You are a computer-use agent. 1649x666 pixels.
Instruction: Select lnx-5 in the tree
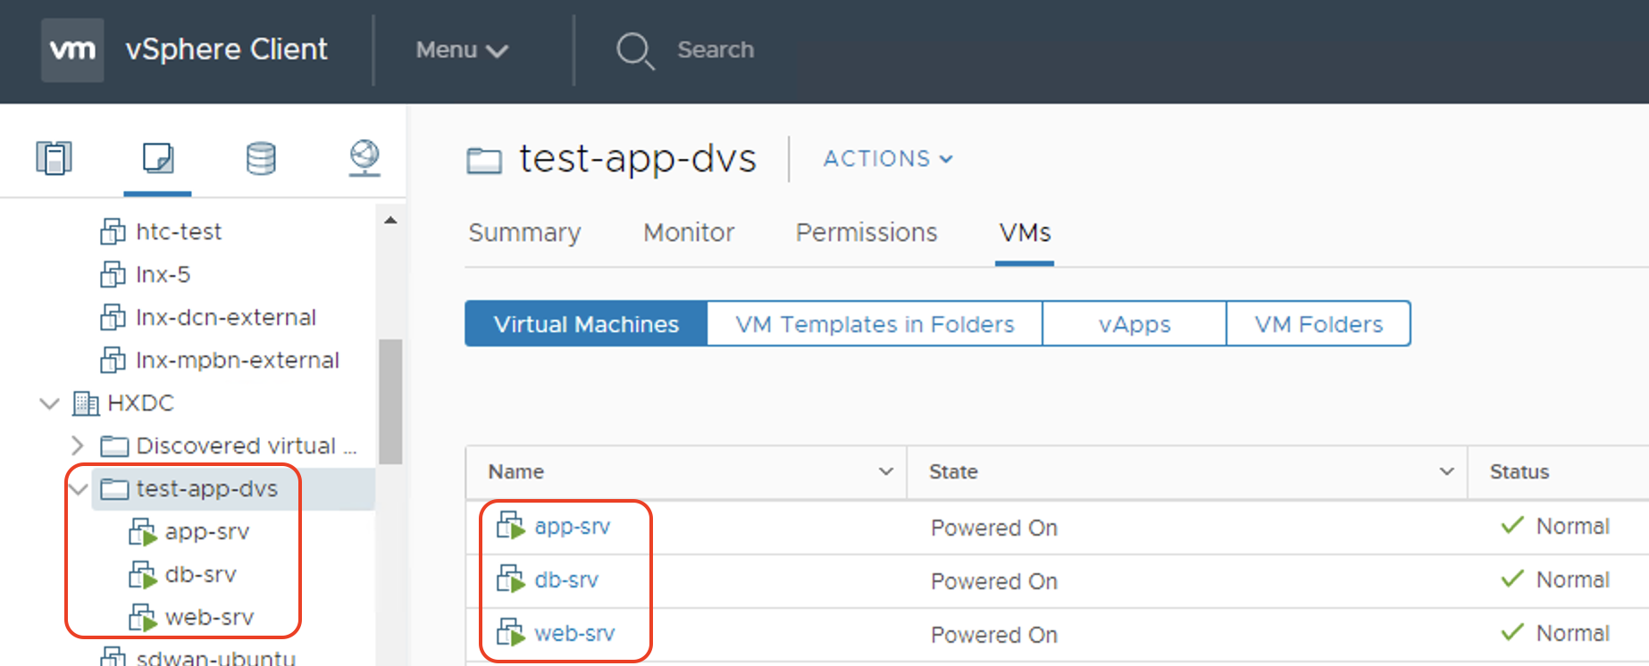pos(163,275)
